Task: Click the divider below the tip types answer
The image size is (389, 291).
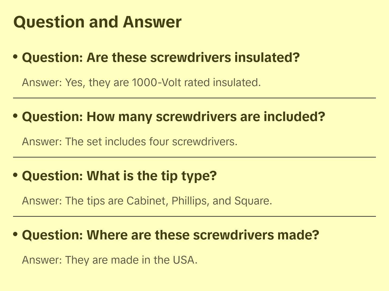Action: click(195, 216)
